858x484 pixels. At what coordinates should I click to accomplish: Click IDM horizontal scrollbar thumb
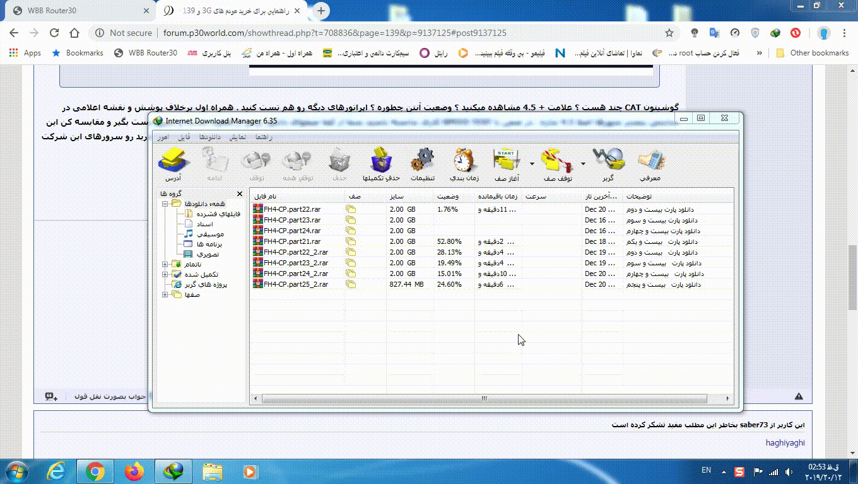485,398
